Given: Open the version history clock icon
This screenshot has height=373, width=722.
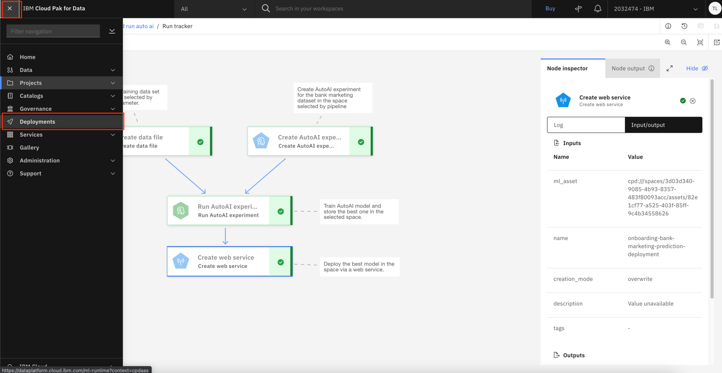Looking at the screenshot, I should pos(684,26).
